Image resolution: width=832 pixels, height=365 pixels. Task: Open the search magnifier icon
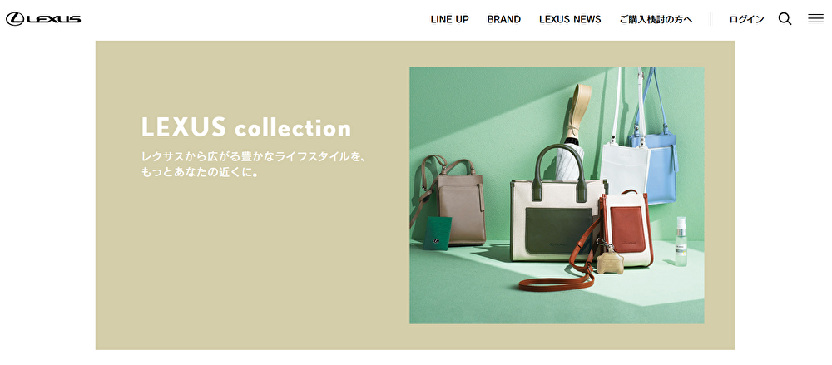(x=785, y=19)
